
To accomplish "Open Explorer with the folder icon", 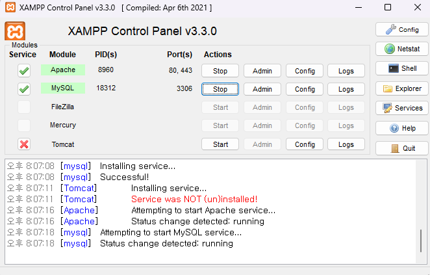I will click(402, 88).
